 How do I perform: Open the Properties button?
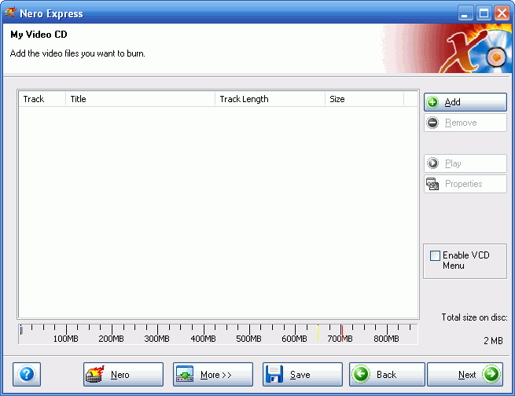465,184
